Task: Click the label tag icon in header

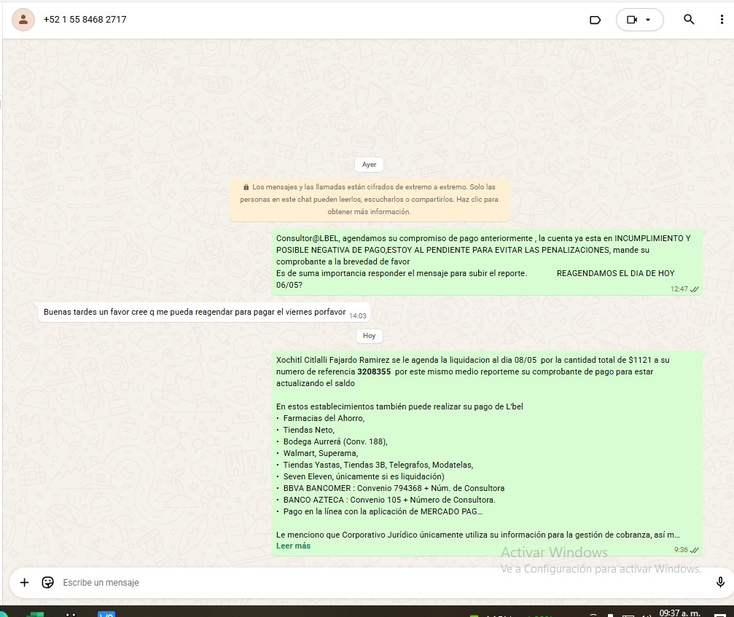Action: point(595,20)
